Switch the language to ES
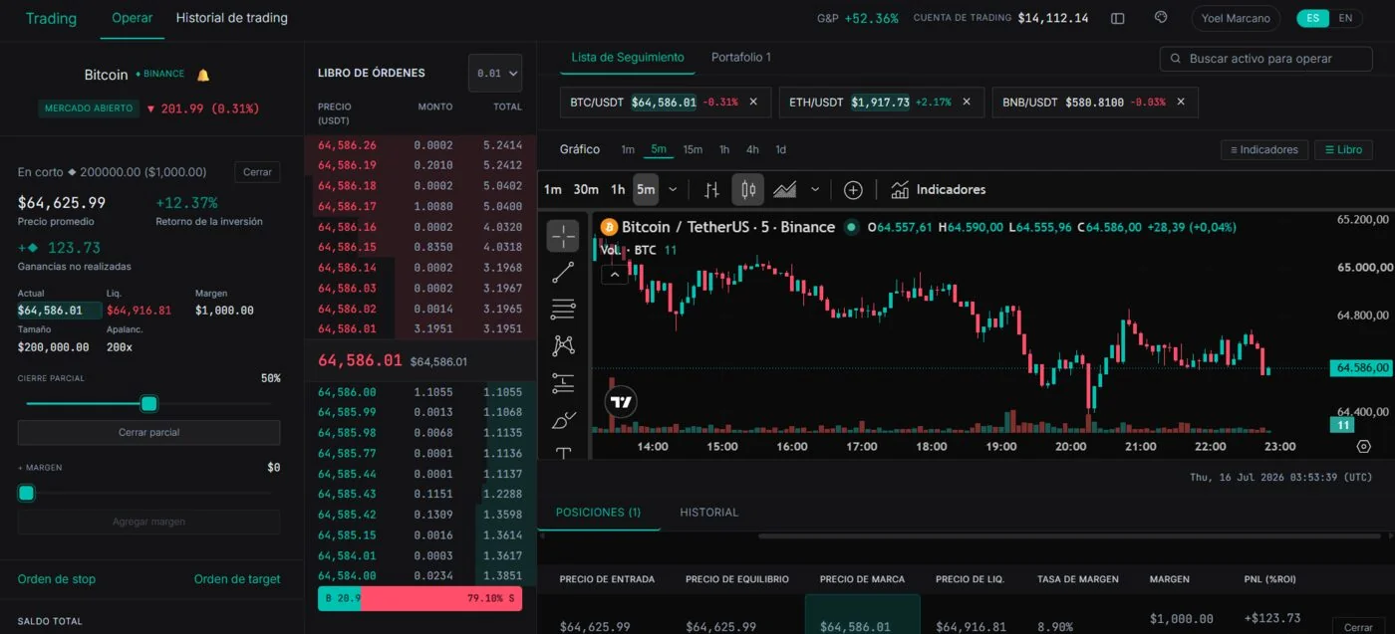1395x634 pixels. coord(1313,18)
